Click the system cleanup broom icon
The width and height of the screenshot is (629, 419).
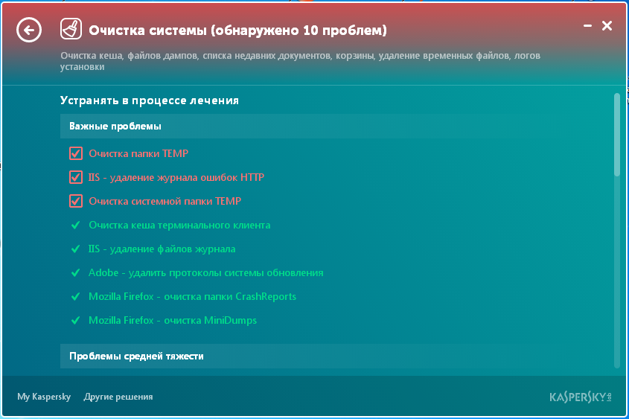point(71,29)
